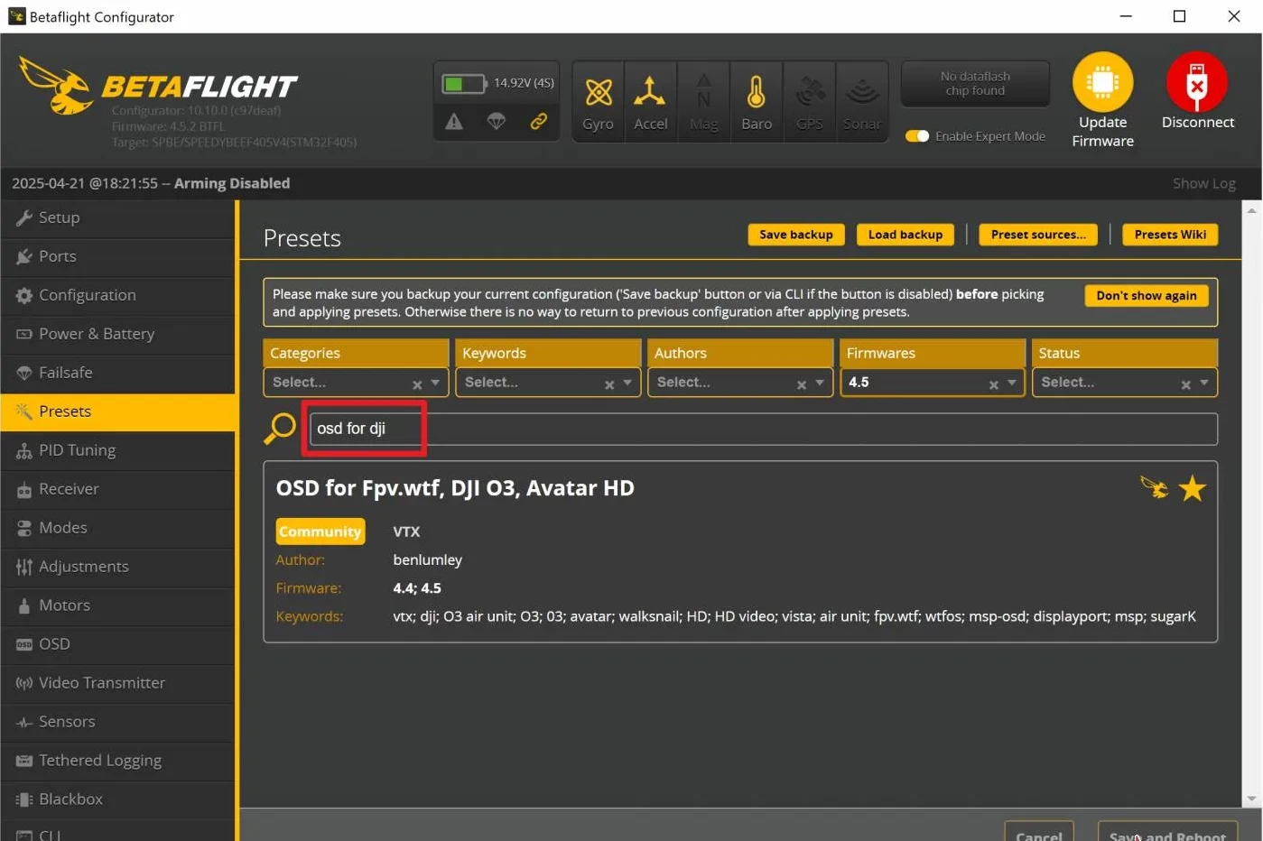Click Save and Reboot button

coord(1167,832)
